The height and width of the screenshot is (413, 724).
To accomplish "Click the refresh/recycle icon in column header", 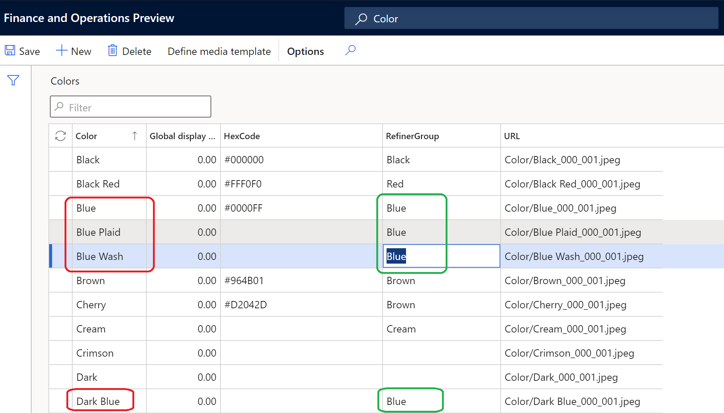I will pos(60,135).
